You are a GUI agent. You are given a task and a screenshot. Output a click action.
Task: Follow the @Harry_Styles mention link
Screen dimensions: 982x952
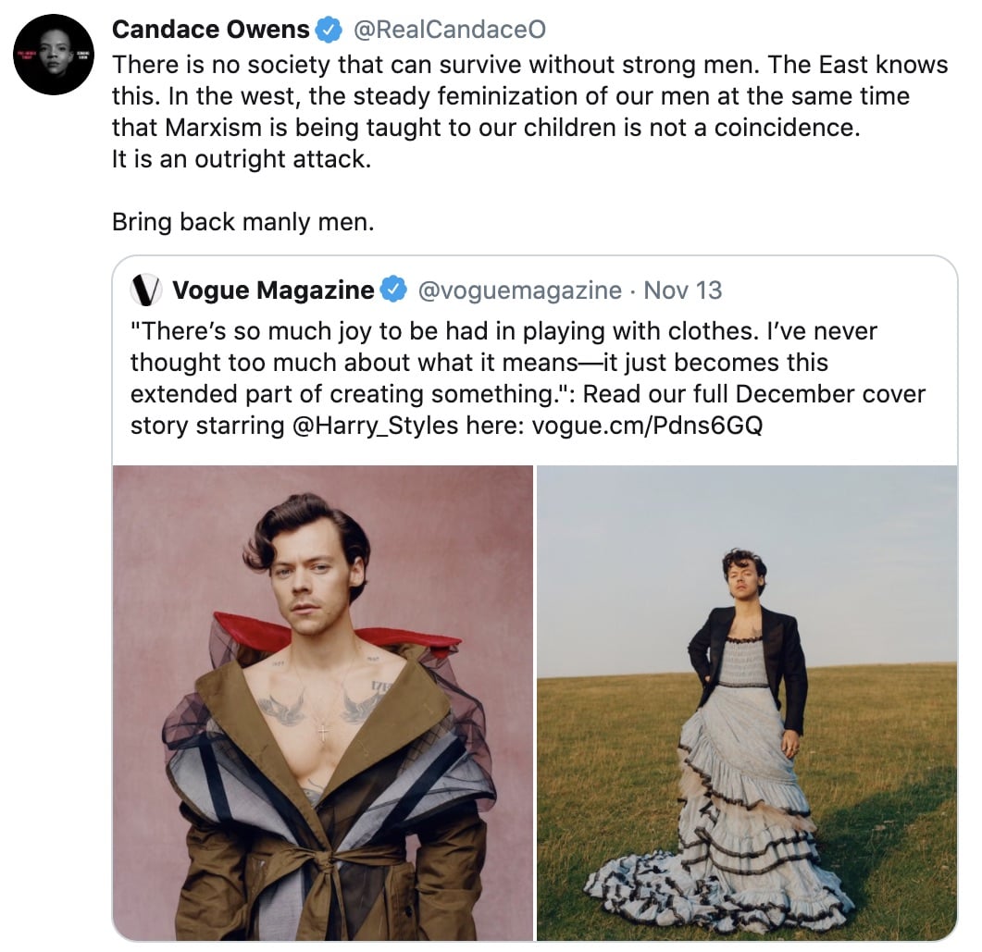tap(375, 426)
